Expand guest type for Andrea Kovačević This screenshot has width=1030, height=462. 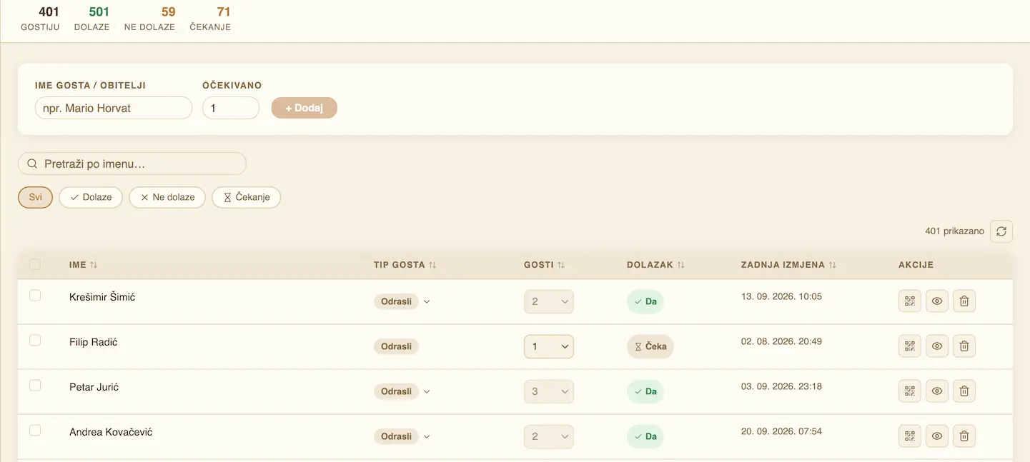(x=427, y=436)
